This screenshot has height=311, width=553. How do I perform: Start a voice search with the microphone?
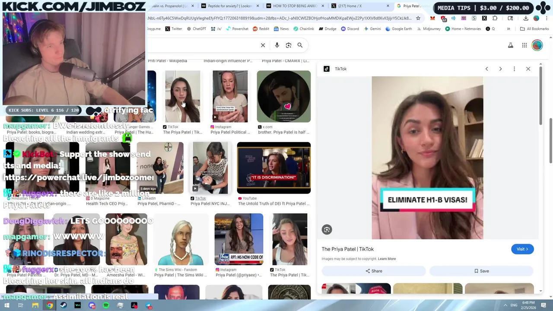tap(277, 45)
